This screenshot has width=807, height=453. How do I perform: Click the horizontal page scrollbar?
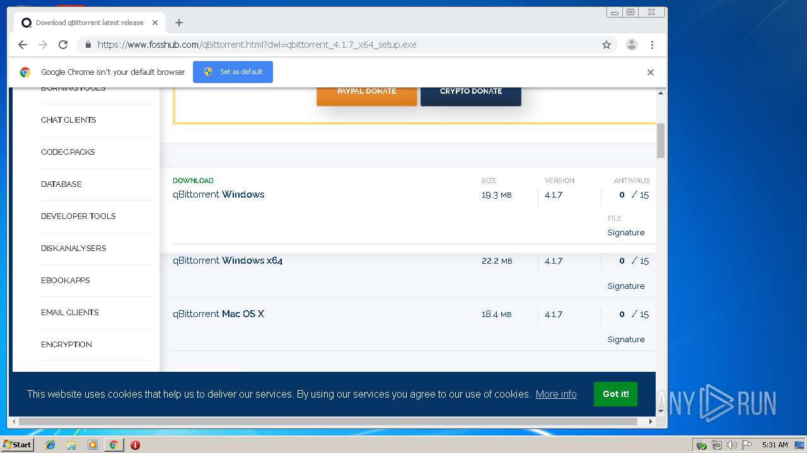click(328, 422)
